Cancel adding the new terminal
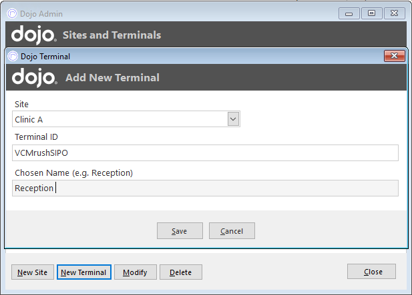 point(232,231)
